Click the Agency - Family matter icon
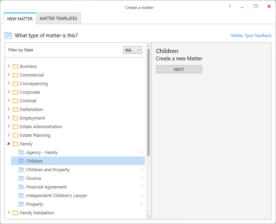The height and width of the screenshot is (224, 276). click(x=21, y=152)
